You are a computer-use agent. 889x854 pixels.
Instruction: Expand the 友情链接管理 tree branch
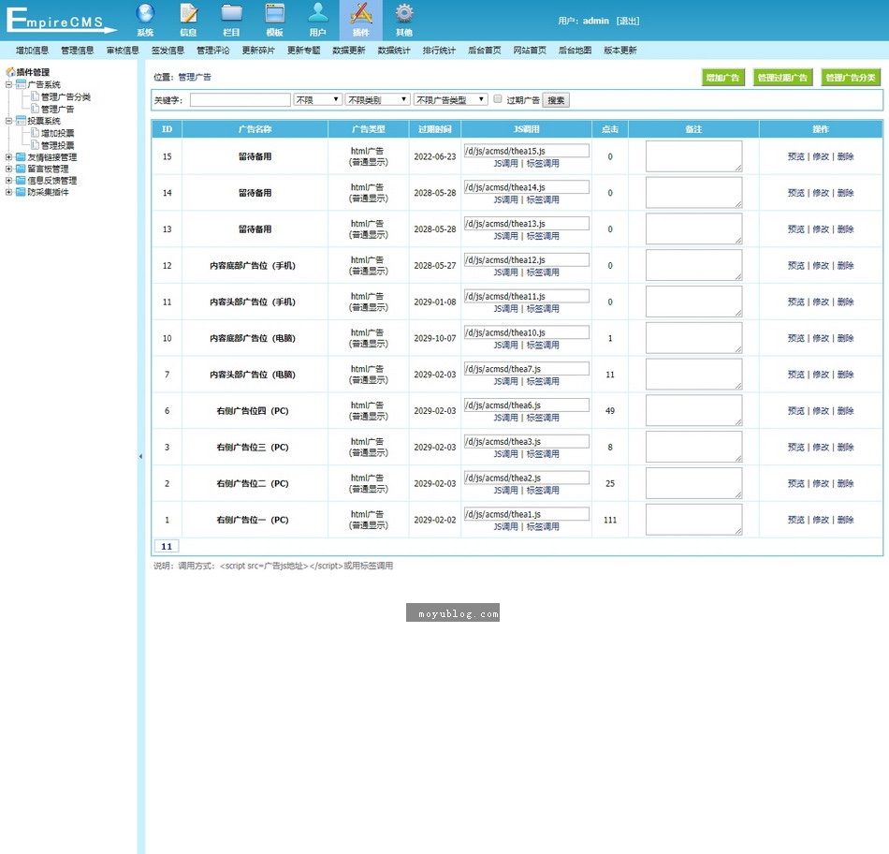[x=8, y=157]
